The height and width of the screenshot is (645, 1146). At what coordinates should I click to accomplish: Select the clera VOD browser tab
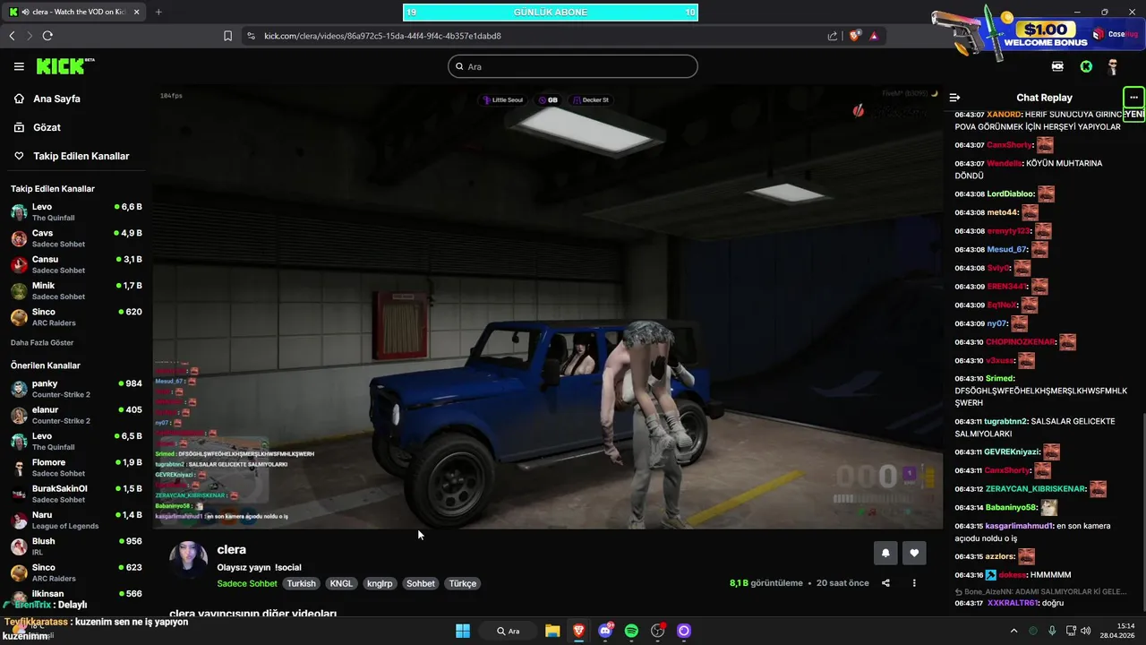pos(73,12)
